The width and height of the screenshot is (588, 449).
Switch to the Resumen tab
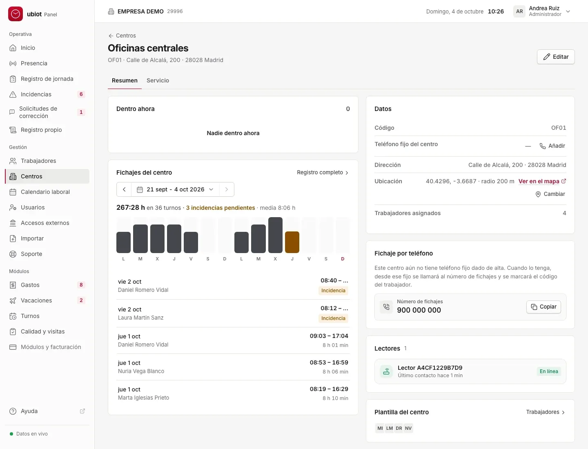click(x=125, y=80)
